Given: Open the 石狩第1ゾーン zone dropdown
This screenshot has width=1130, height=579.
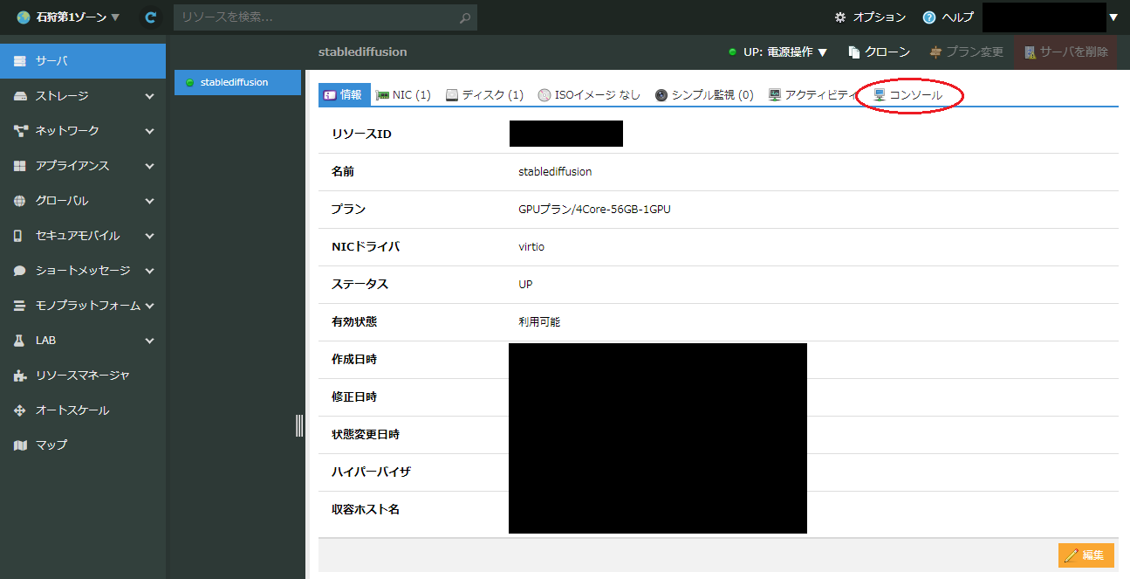Looking at the screenshot, I should (69, 17).
